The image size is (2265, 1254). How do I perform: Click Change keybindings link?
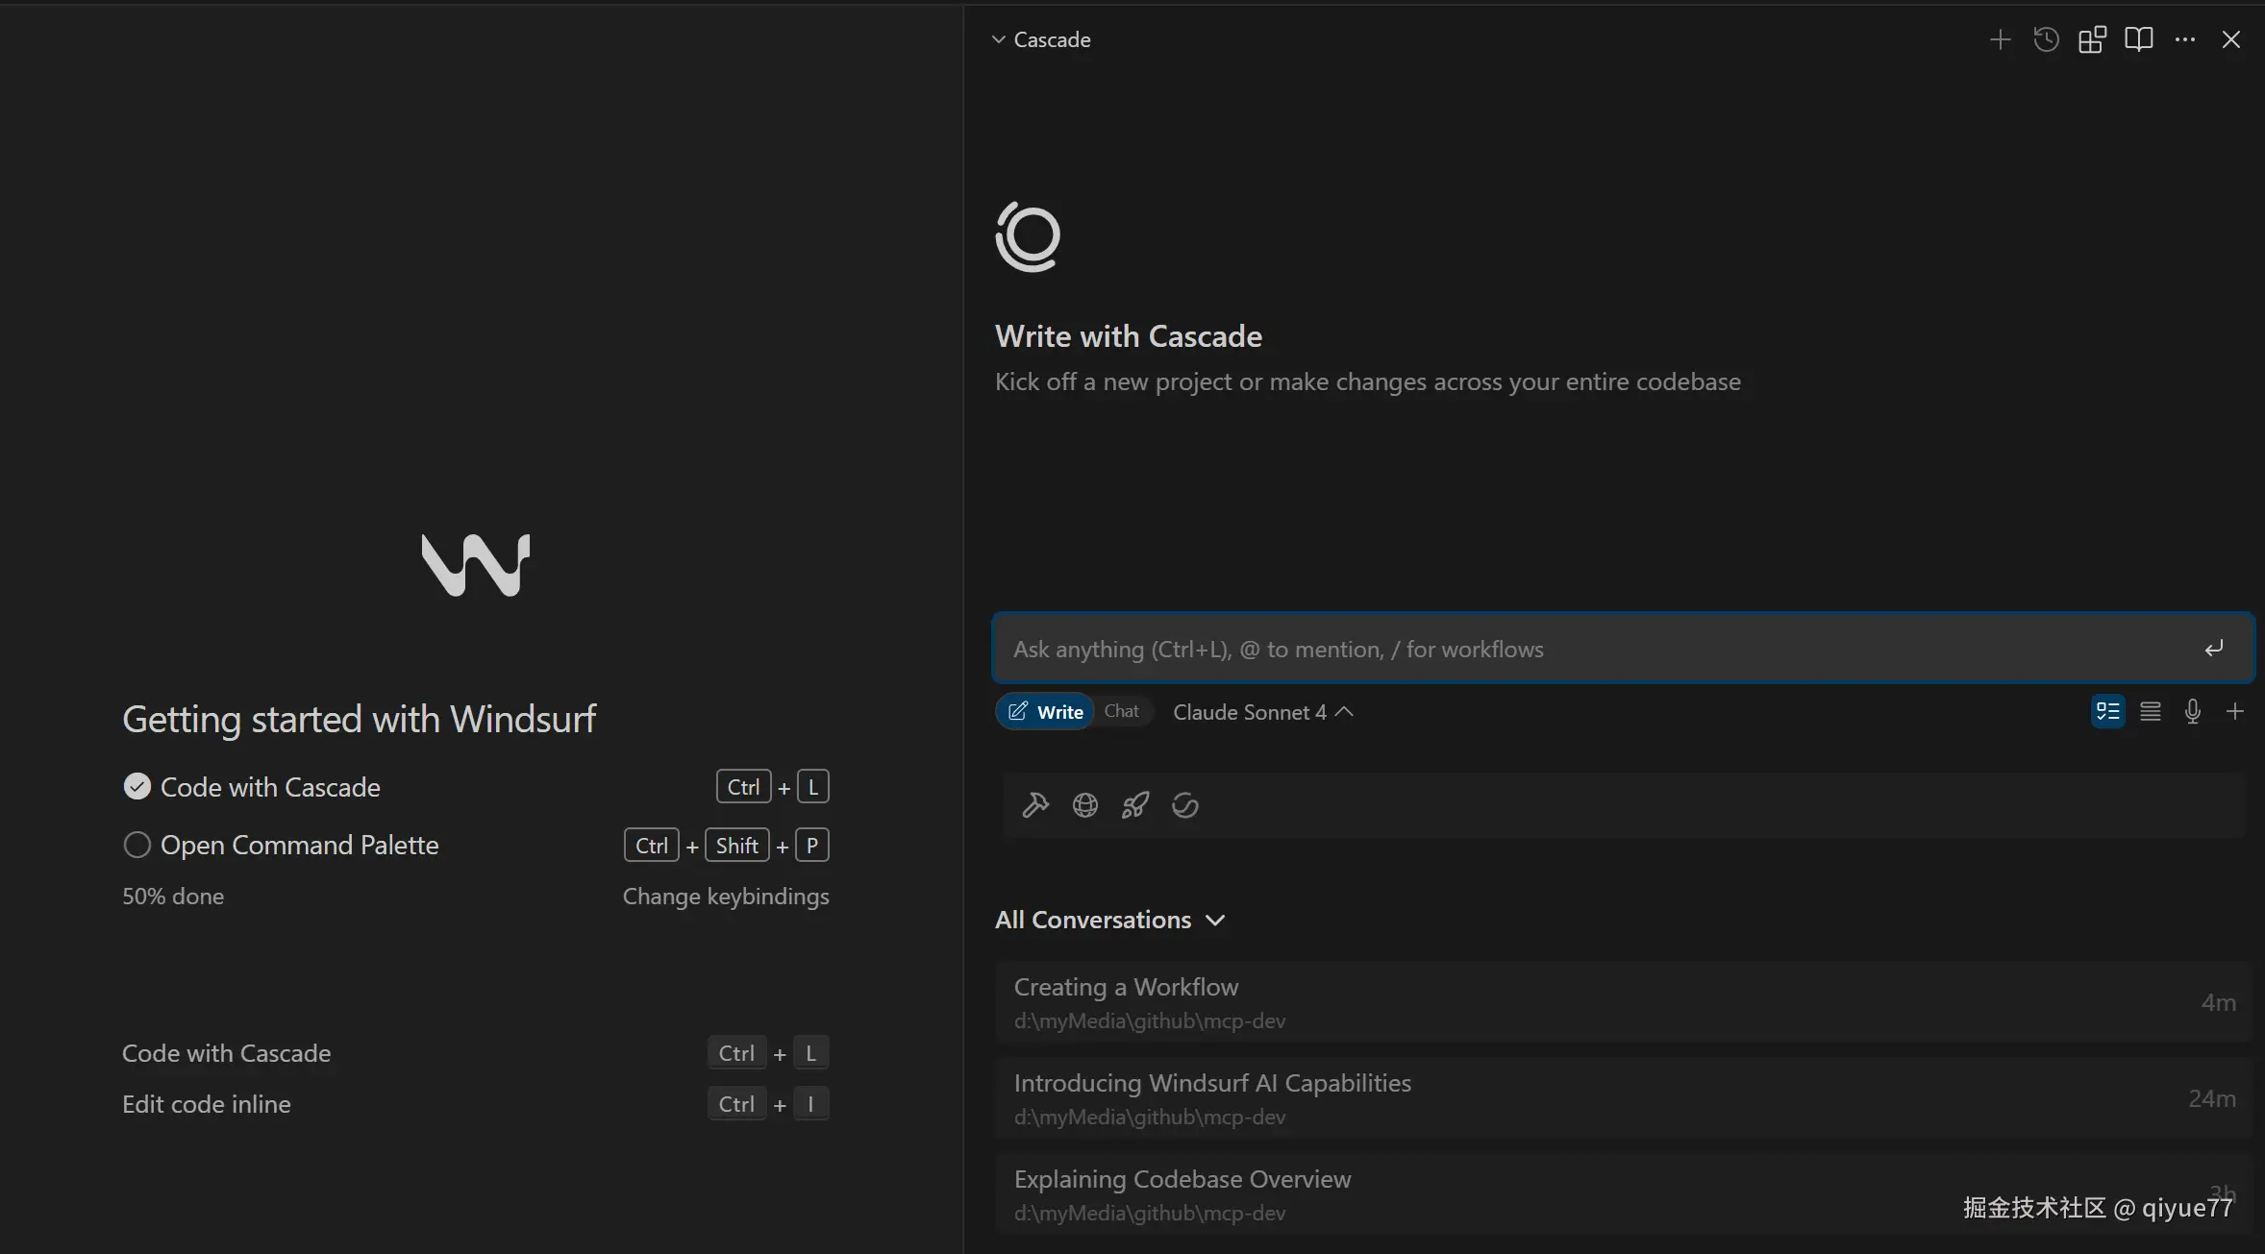pos(725,896)
